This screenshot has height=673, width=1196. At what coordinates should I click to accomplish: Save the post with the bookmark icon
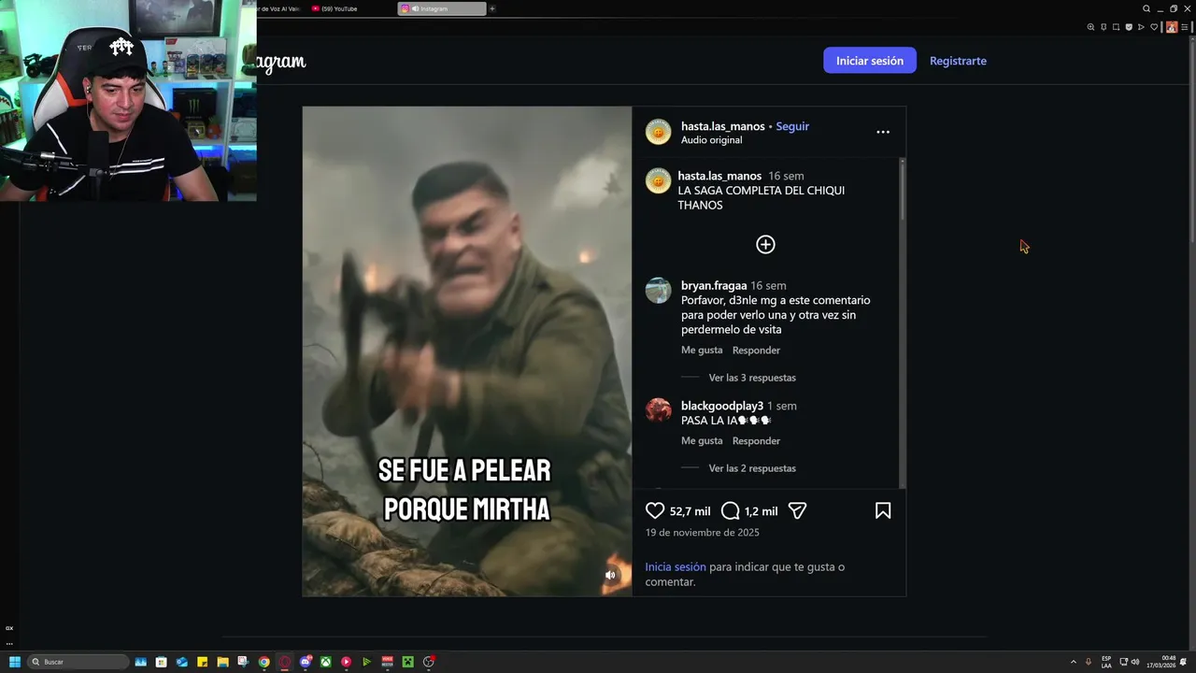pyautogui.click(x=883, y=510)
